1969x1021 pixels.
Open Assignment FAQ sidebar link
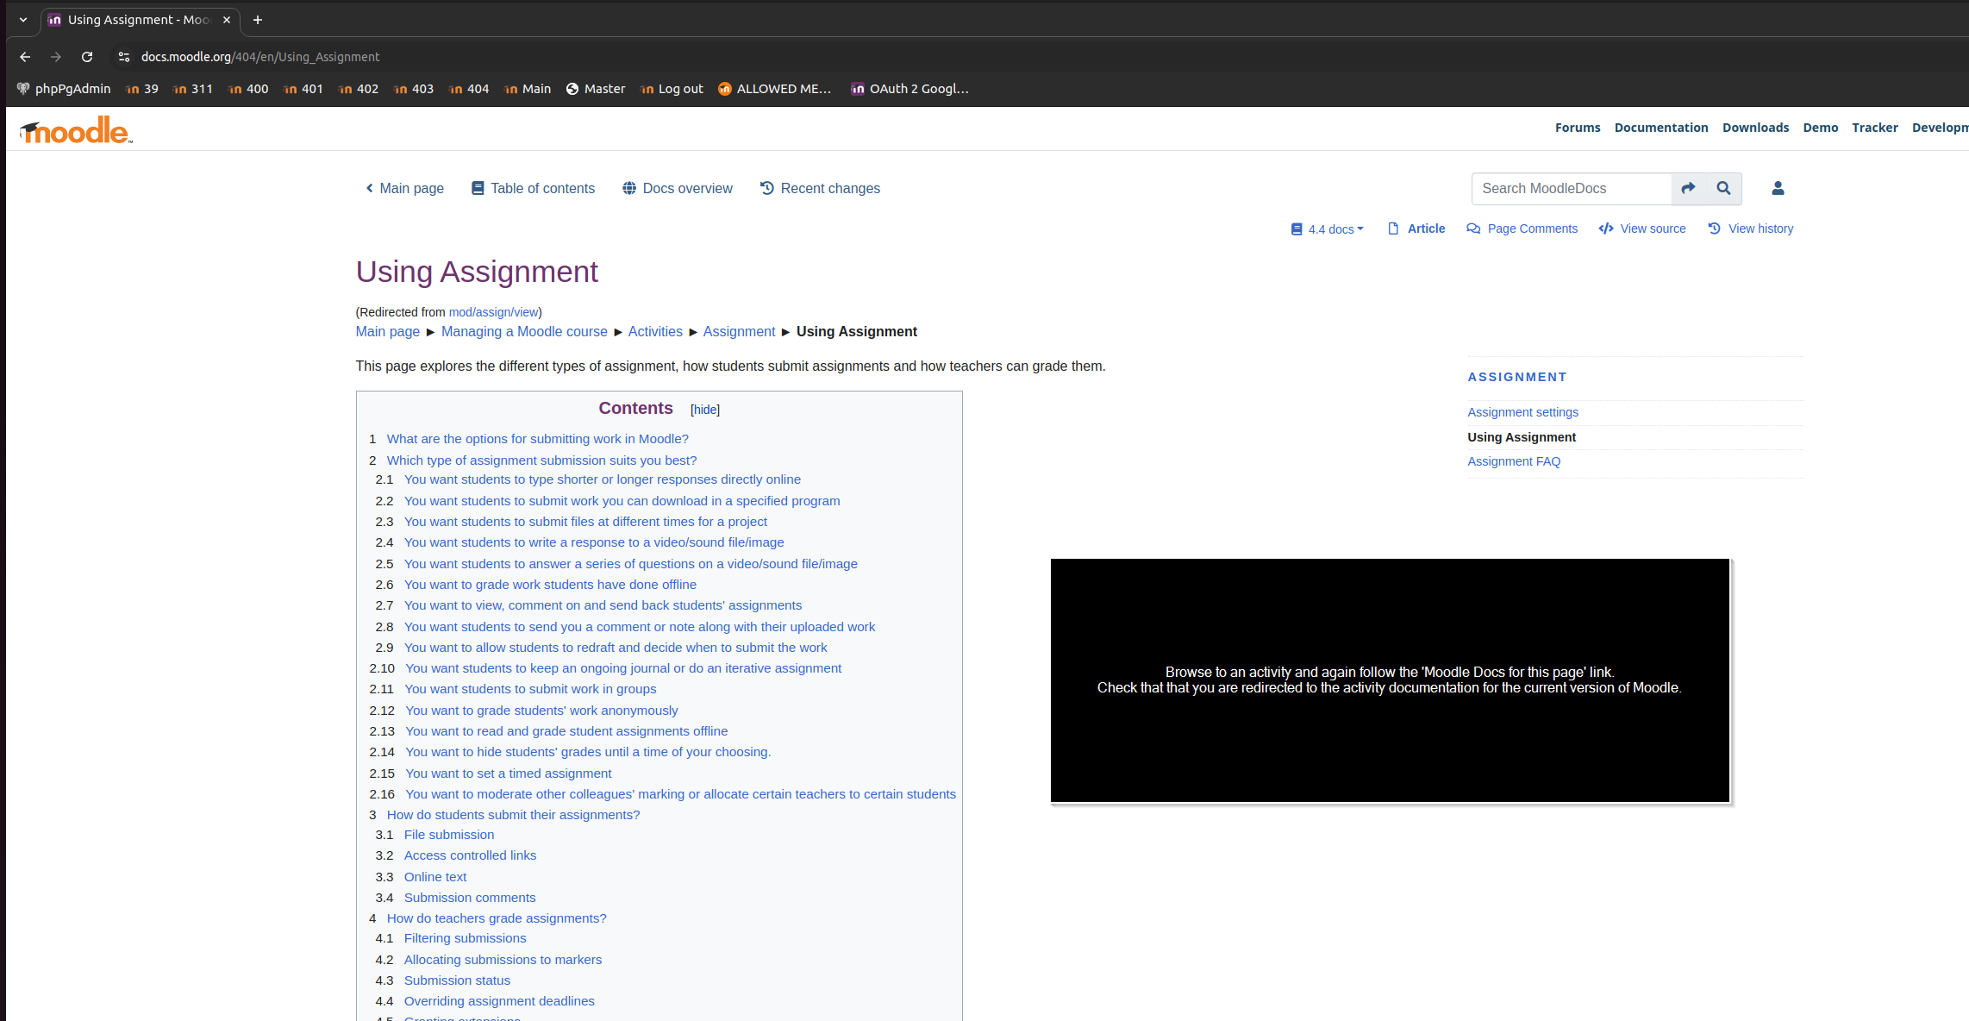point(1514,461)
